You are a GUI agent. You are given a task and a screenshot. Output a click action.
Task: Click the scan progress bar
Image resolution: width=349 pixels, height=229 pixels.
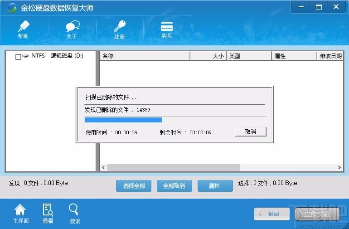point(175,120)
